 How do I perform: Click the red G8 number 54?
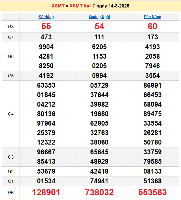99,26
